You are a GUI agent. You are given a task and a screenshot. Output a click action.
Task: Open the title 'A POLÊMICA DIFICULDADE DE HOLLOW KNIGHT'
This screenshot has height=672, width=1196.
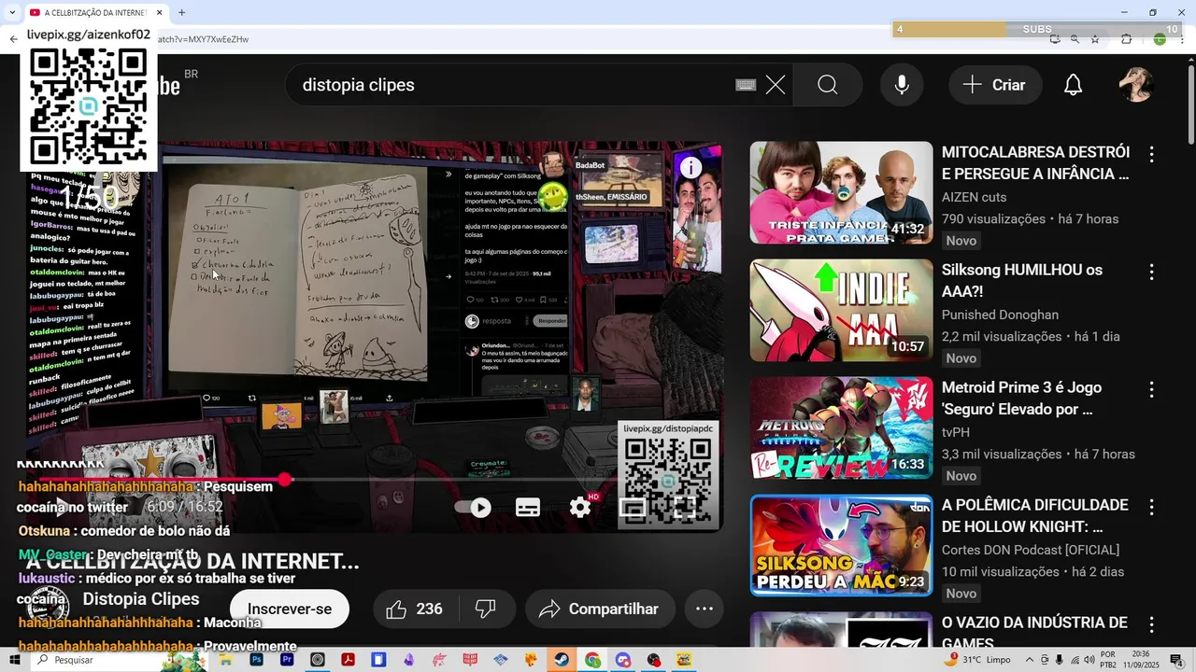[1035, 516]
